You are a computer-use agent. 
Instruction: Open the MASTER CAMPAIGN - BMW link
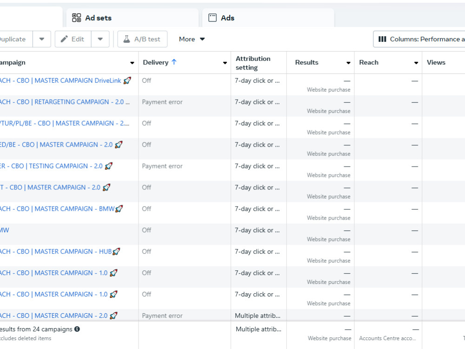(57, 208)
